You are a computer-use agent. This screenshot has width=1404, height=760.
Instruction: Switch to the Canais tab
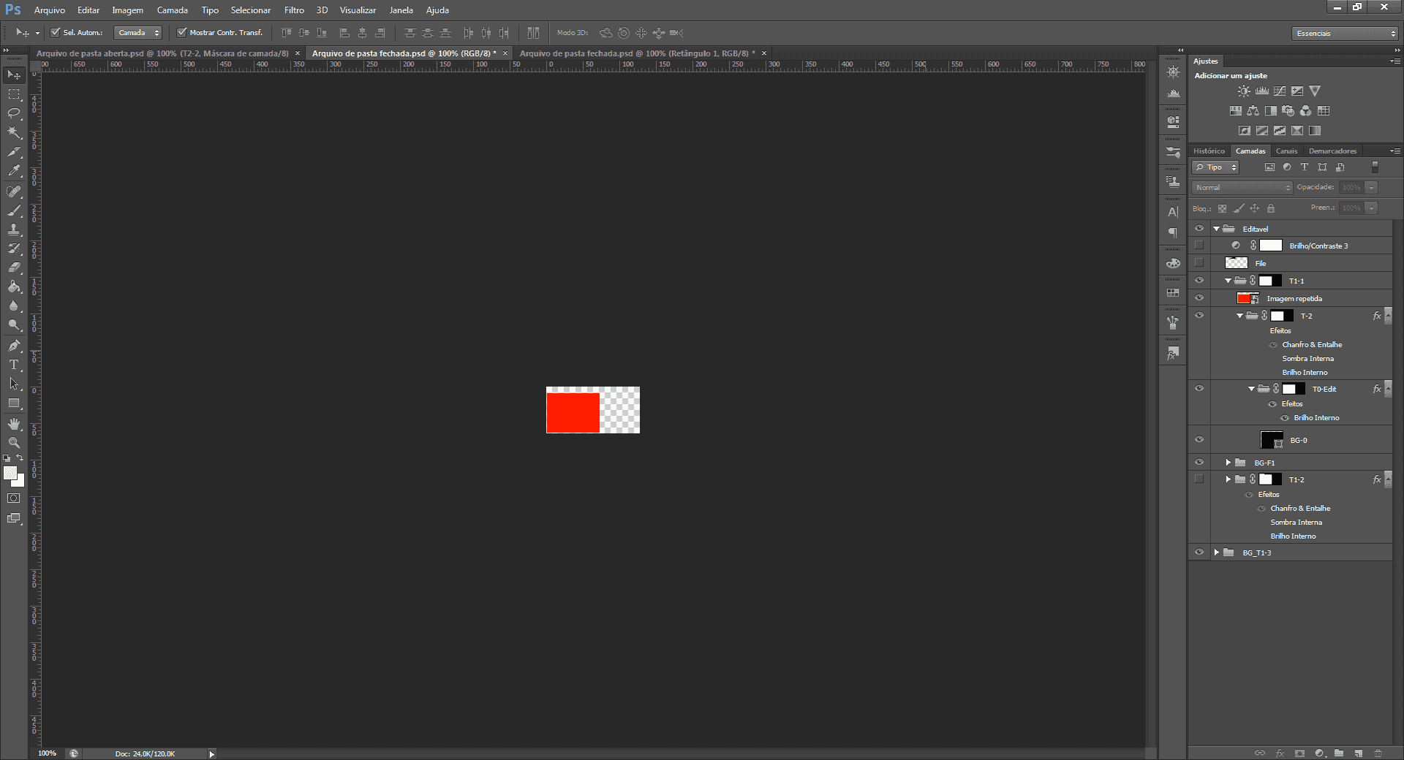(x=1286, y=151)
